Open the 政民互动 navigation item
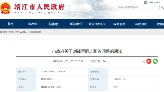The image size is (164, 92). tap(141, 24)
